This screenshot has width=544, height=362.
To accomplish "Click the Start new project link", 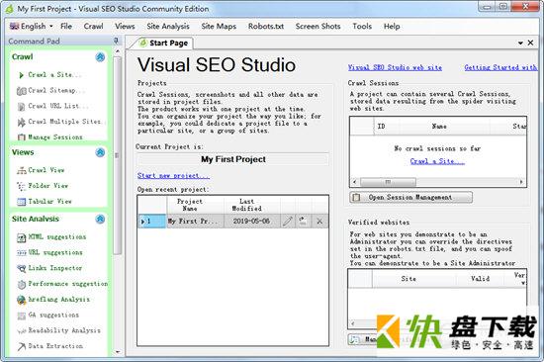I will coord(173,176).
